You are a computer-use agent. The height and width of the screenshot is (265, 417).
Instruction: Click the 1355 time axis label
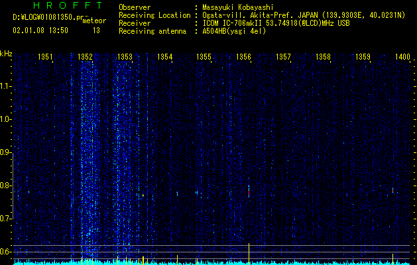click(204, 57)
